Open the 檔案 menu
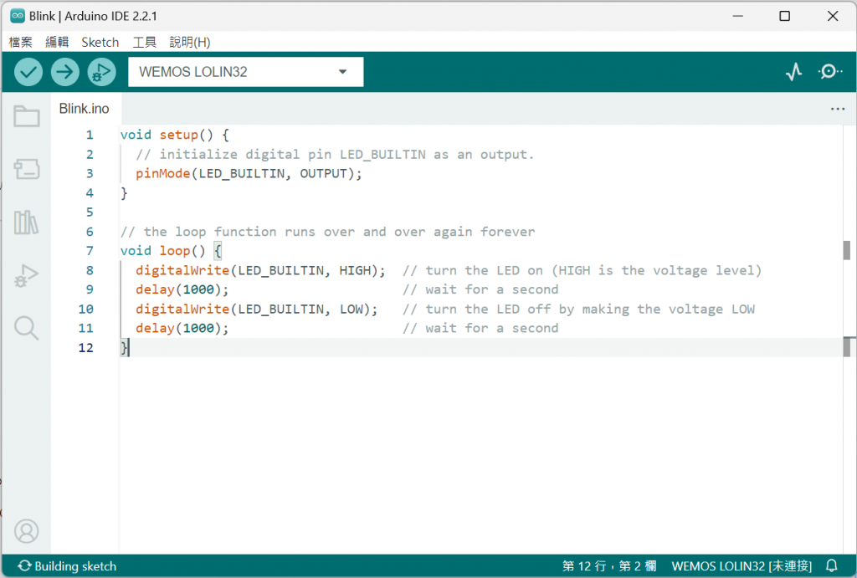The width and height of the screenshot is (857, 578). (21, 42)
